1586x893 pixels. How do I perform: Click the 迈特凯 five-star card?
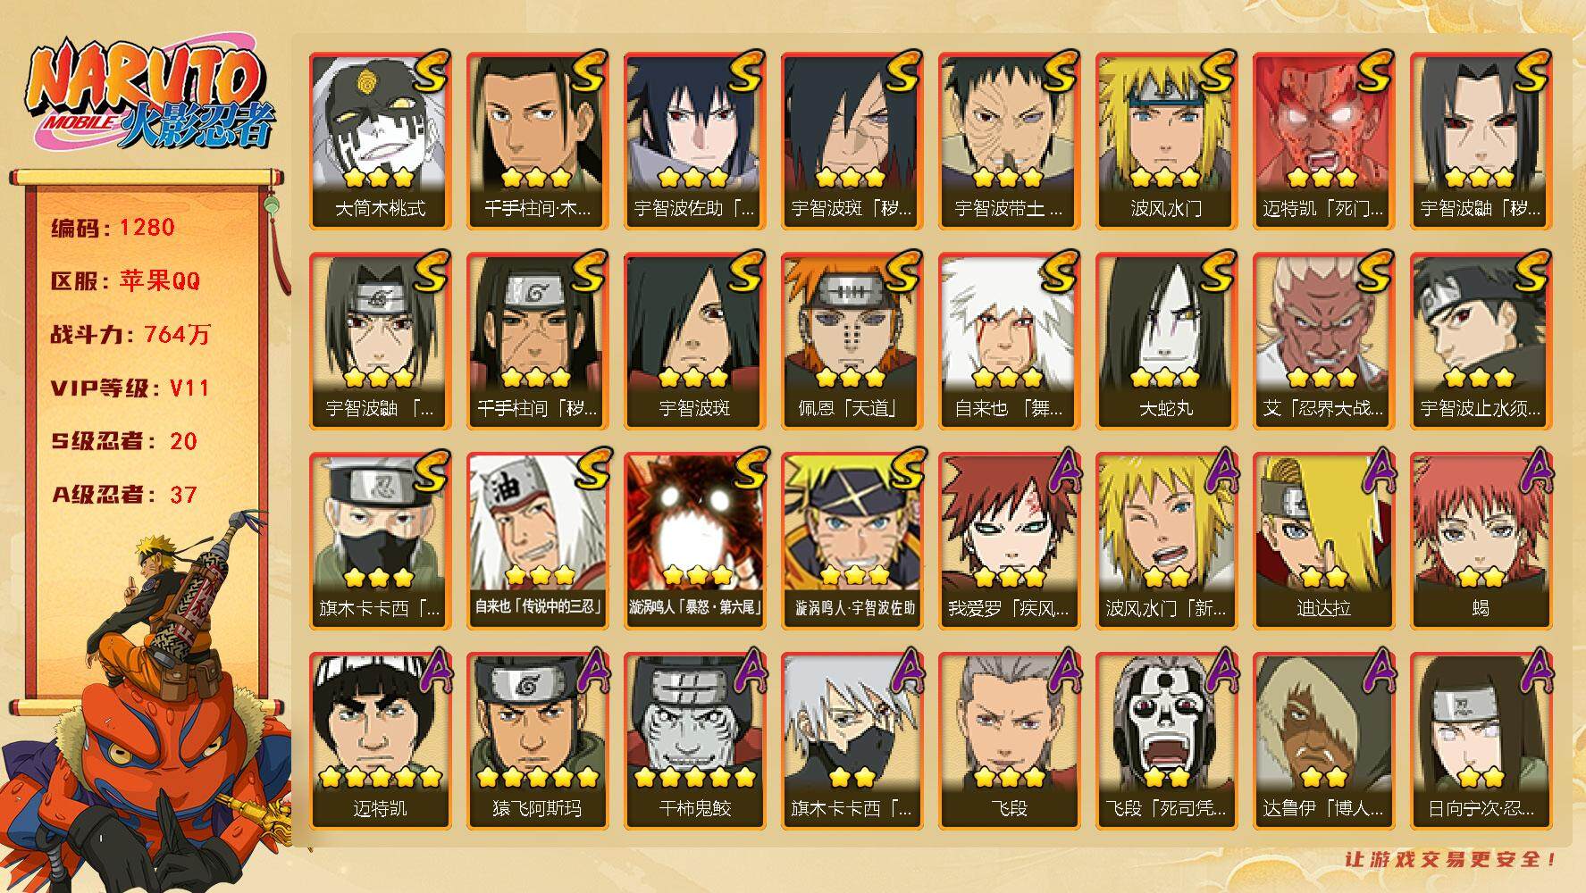pyautogui.click(x=380, y=741)
